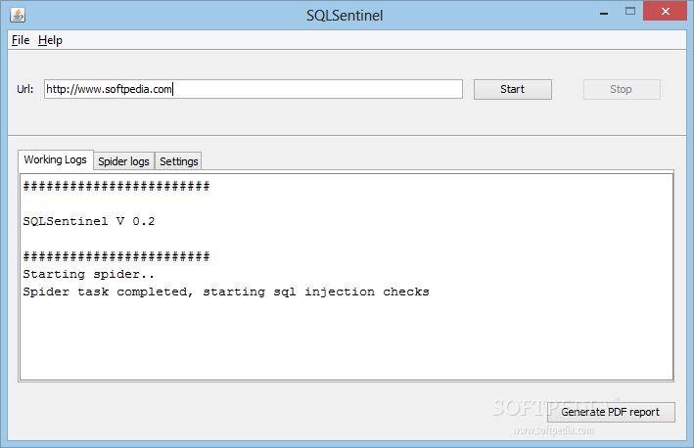Close the SQLSentinel window
Viewport: 694px width, 448px height.
[666, 11]
